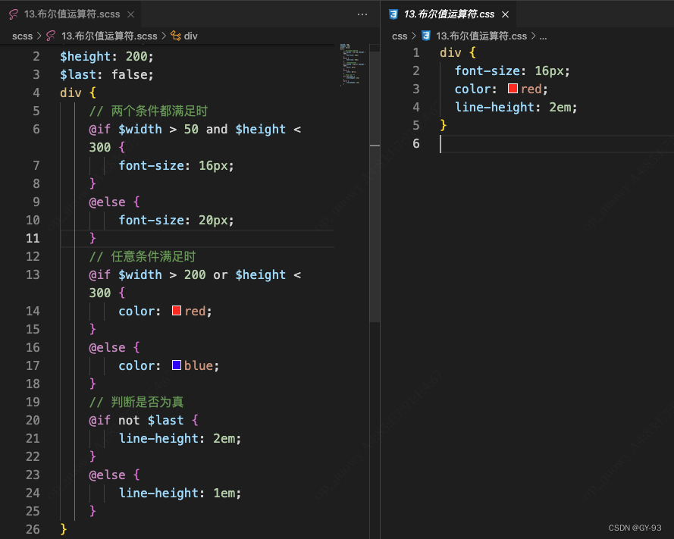Click '@if not $last {' line
The width and height of the screenshot is (674, 539).
pyautogui.click(x=143, y=421)
